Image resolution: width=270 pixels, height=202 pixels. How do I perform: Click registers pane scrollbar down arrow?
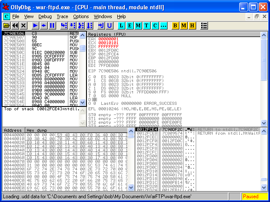point(264,123)
